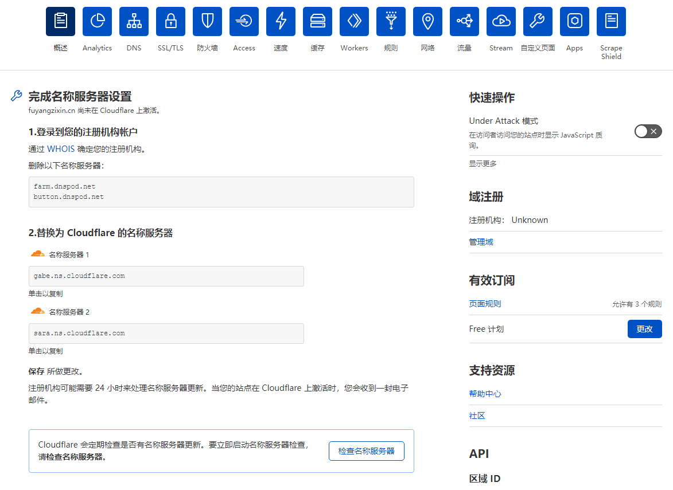Expand 显示更多 under quick actions
673x490 pixels.
(483, 164)
